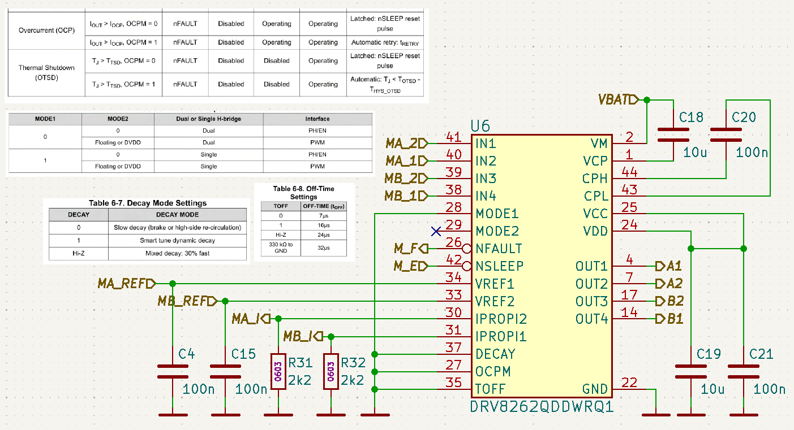Click the M_F fault output label
794x430 pixels.
(x=411, y=248)
